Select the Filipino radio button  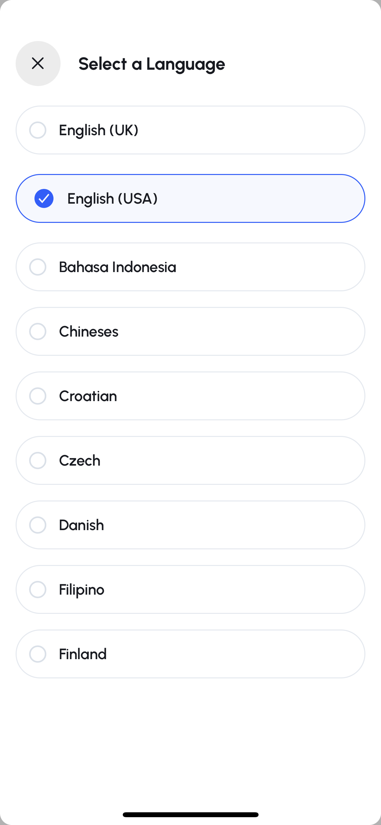point(38,589)
